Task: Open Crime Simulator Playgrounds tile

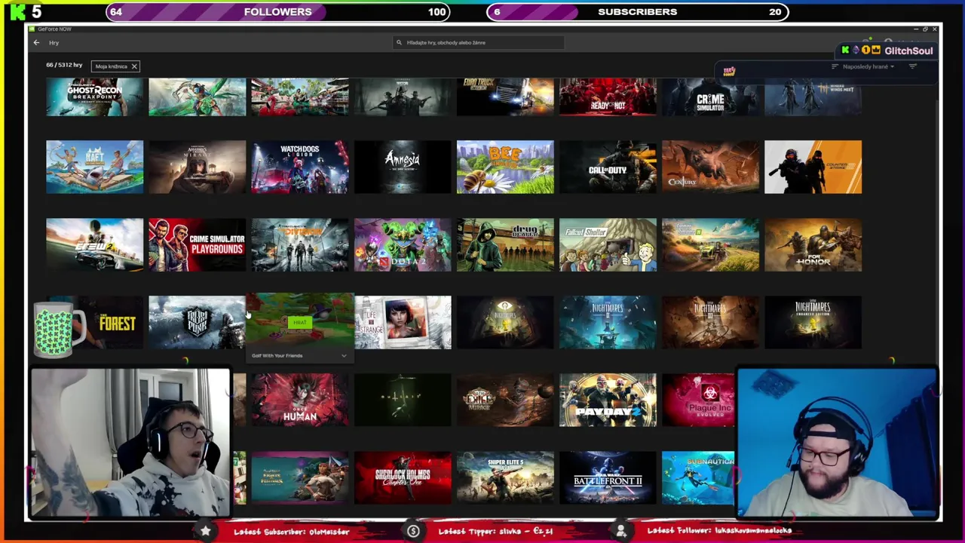Action: point(197,245)
